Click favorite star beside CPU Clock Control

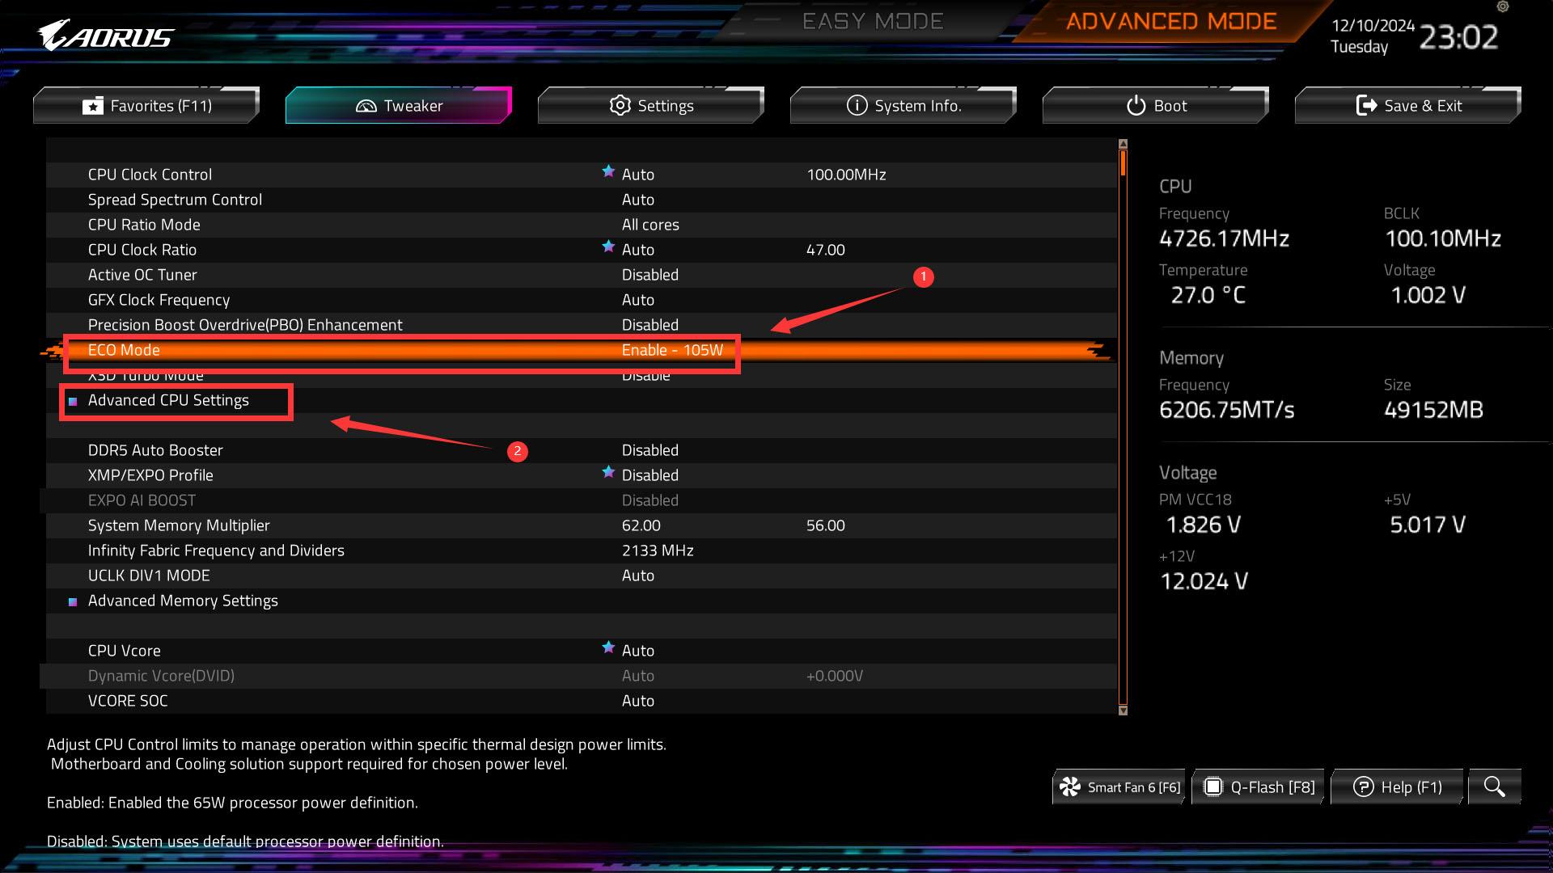tap(608, 171)
